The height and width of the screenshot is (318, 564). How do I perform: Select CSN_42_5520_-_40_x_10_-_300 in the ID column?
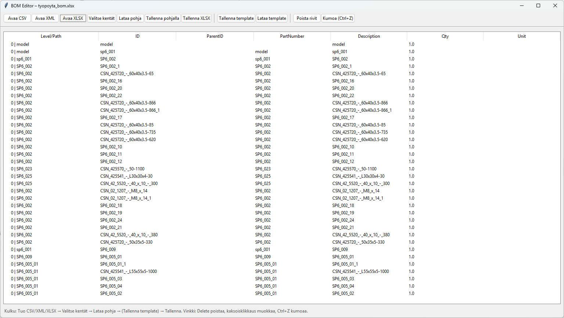point(129,184)
